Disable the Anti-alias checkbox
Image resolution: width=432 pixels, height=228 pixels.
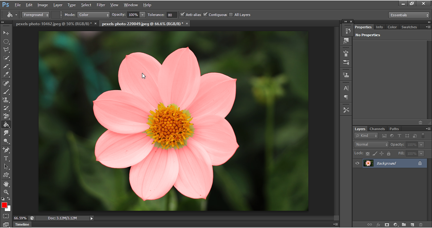click(183, 15)
